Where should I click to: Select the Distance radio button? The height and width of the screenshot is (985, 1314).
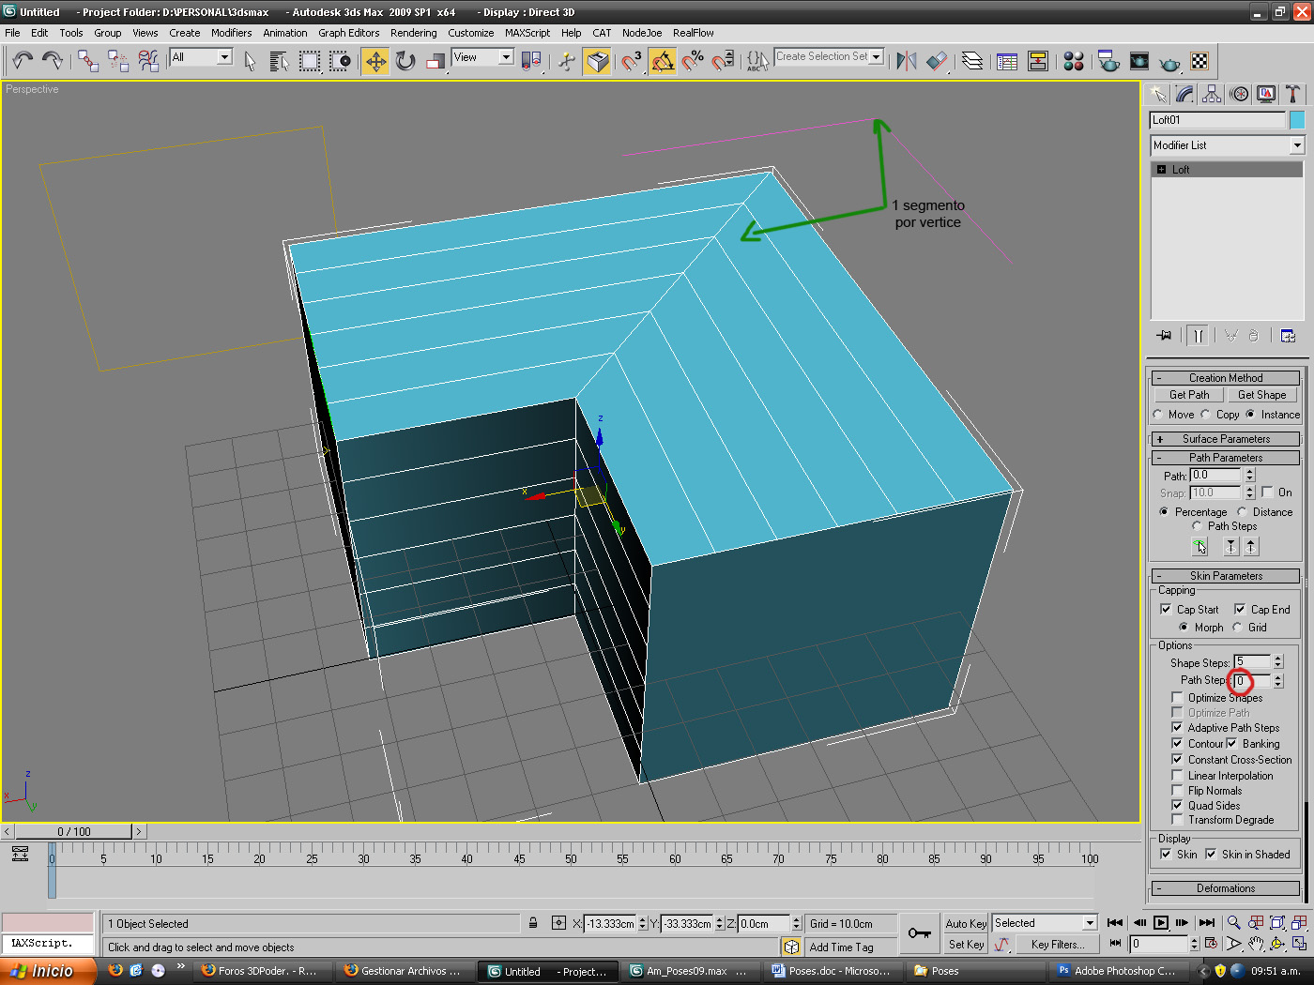(x=1242, y=511)
